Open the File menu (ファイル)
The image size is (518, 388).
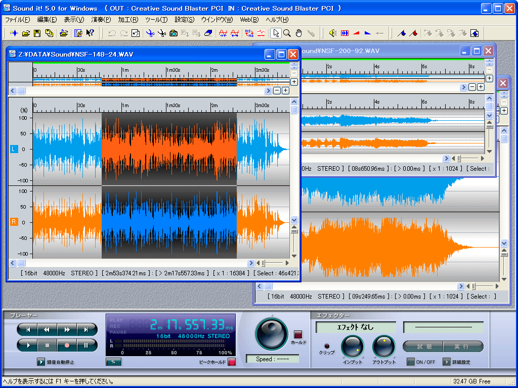click(x=18, y=20)
